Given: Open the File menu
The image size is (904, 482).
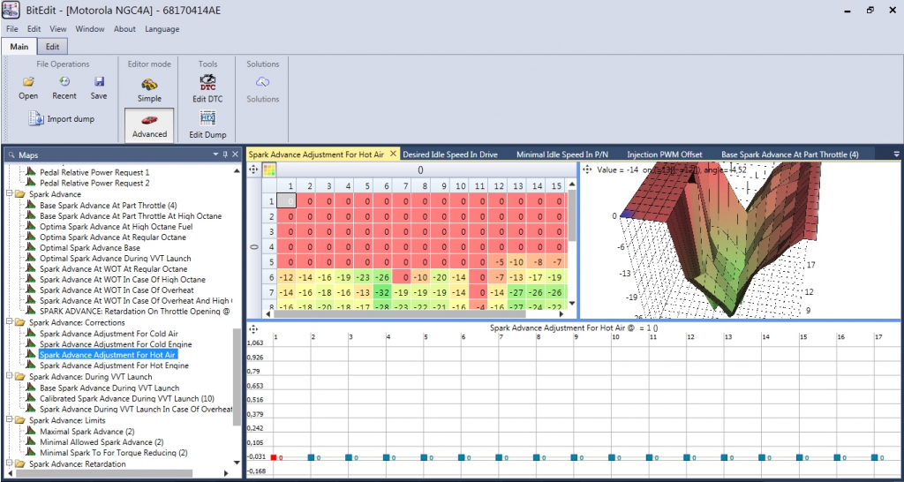Looking at the screenshot, I should (12, 29).
